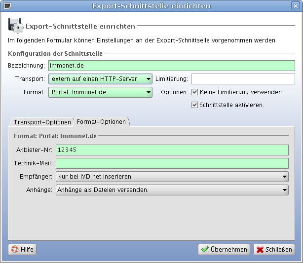Click the window menu icon in title bar
The height and width of the screenshot is (263, 303).
(6, 6)
